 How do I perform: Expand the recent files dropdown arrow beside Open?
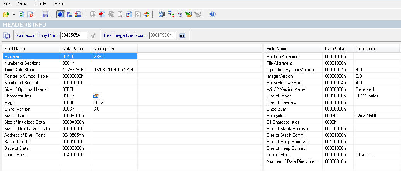point(14,15)
